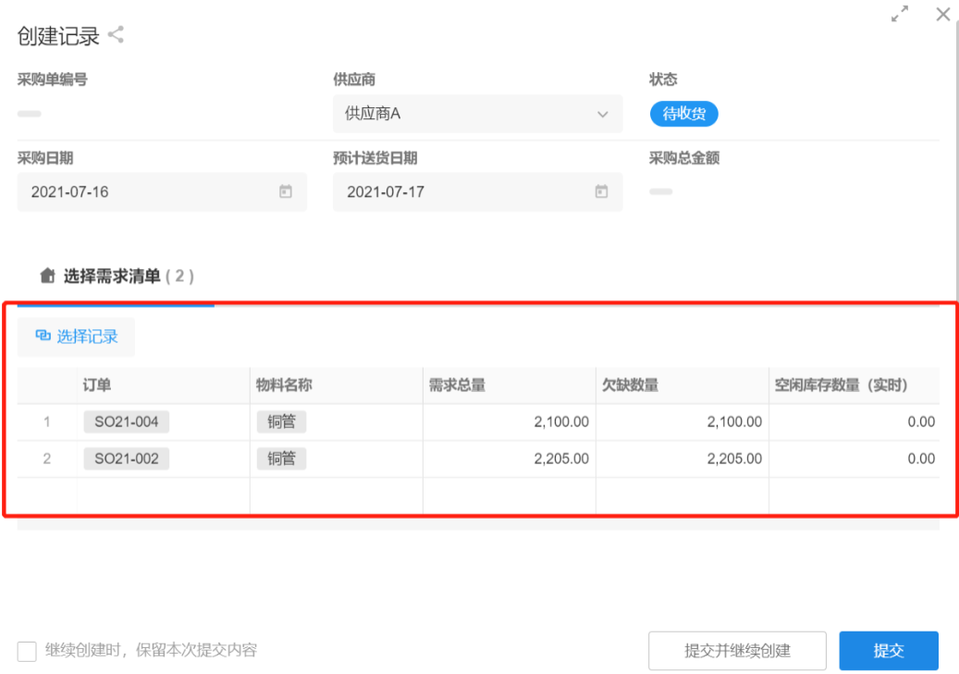Click the 提交 button
The height and width of the screenshot is (674, 959).
[888, 650]
